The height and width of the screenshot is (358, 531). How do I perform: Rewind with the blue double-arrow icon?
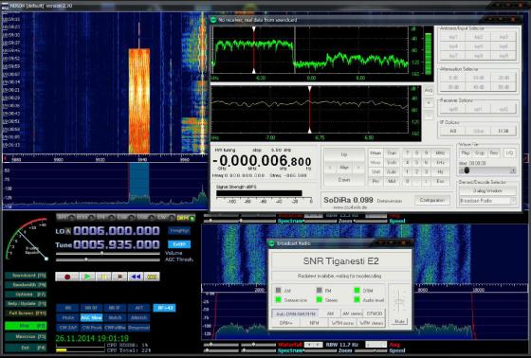tap(136, 277)
